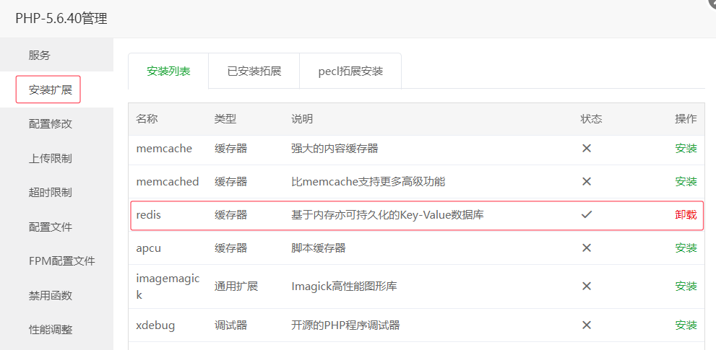The image size is (716, 350).
Task: Install the memcache extension
Action: click(x=686, y=148)
